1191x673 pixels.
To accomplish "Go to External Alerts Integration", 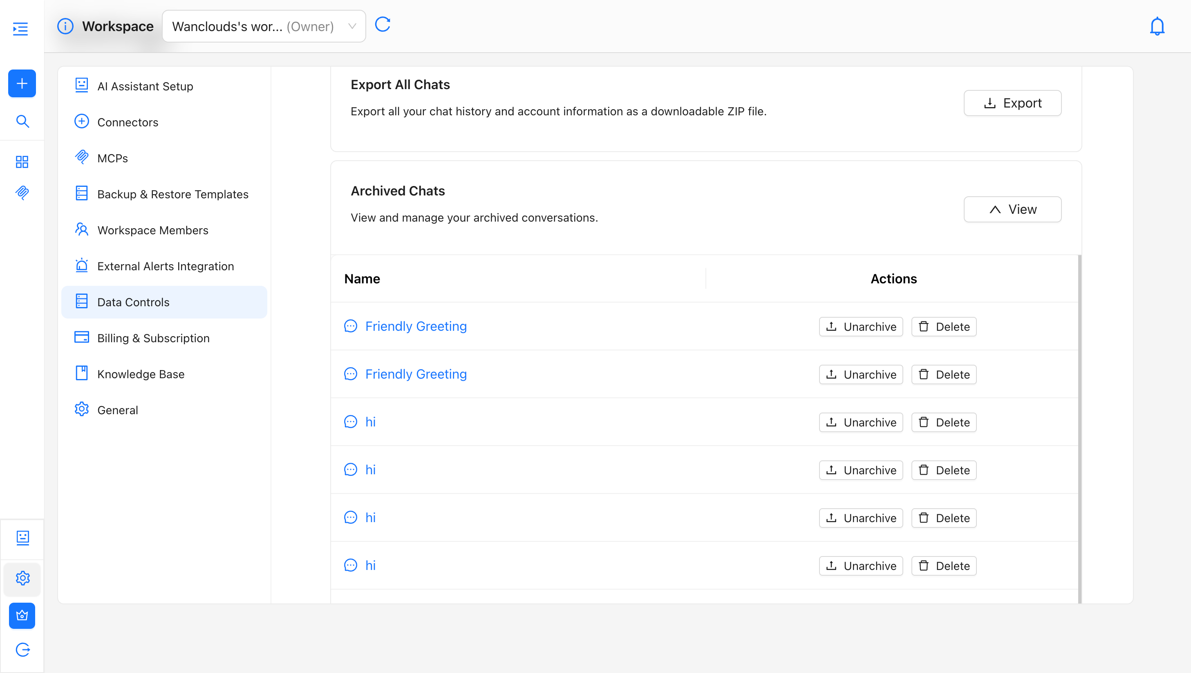I will pos(165,266).
